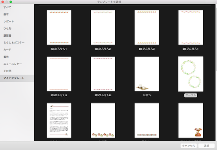Click the highlighted サークル name label

(x=191, y=95)
